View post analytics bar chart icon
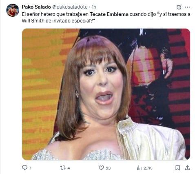The width and height of the screenshot is (195, 174). pos(139,168)
